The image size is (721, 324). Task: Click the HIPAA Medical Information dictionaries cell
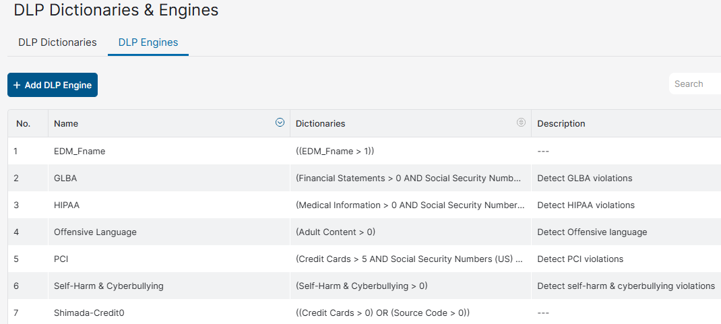tap(410, 205)
